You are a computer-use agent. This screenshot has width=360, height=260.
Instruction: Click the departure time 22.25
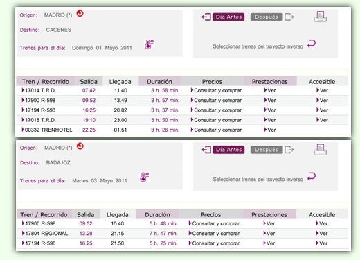click(89, 130)
